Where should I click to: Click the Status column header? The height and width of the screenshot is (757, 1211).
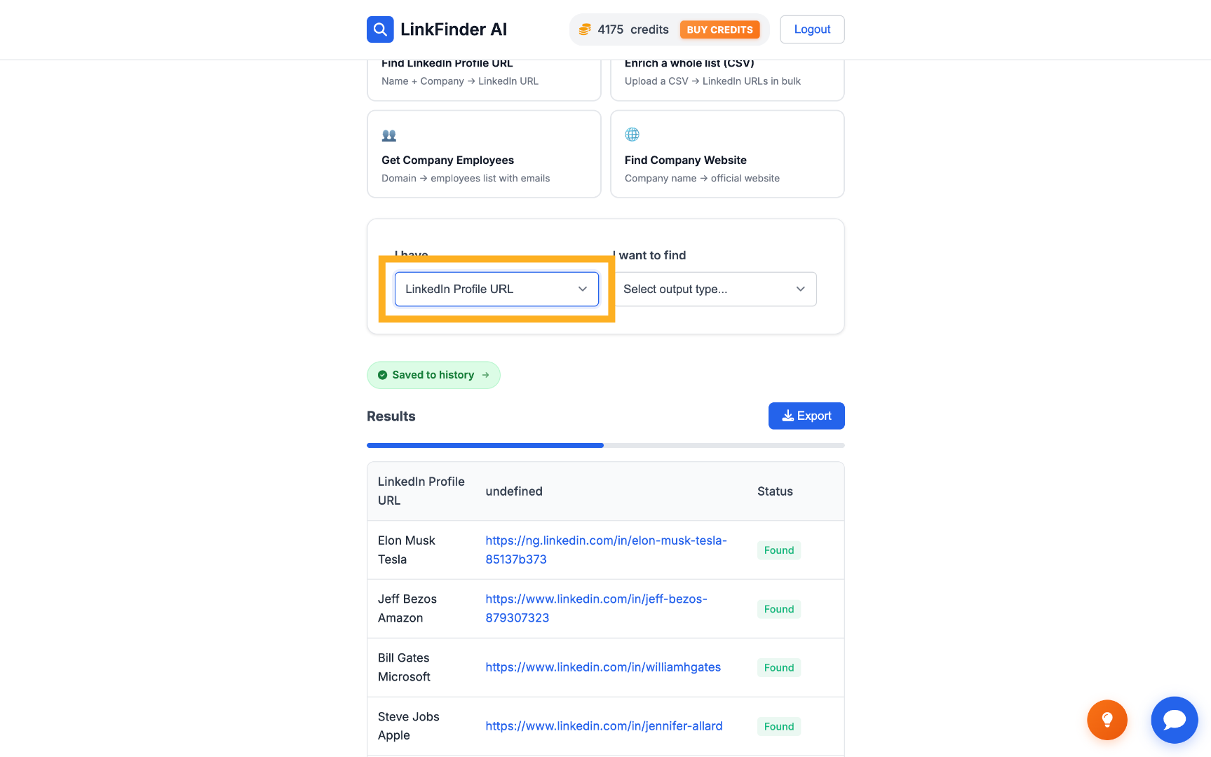775,491
